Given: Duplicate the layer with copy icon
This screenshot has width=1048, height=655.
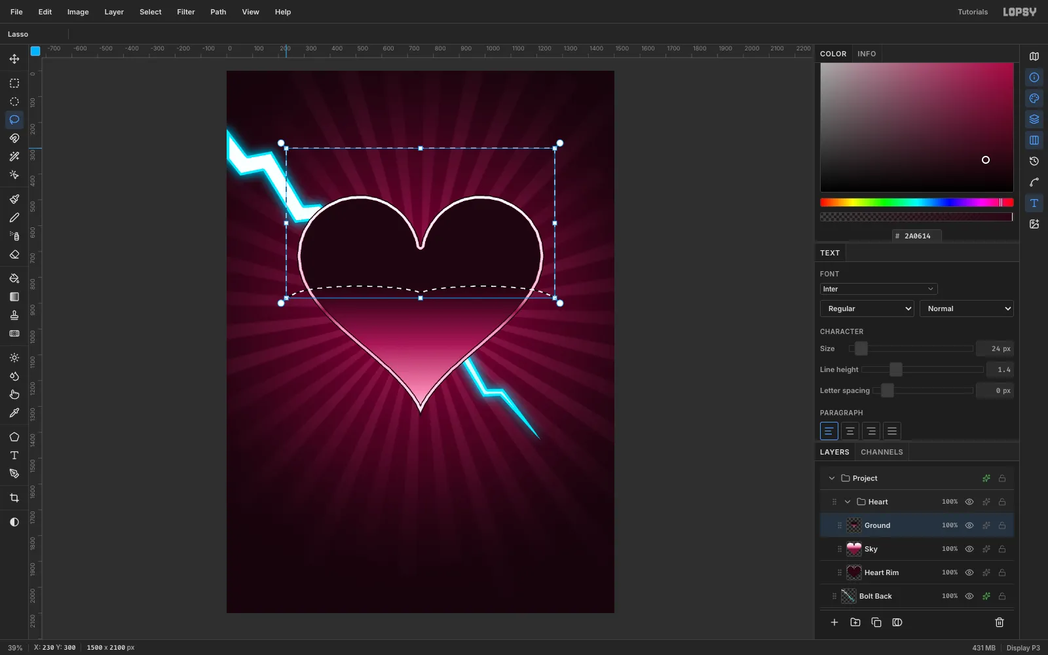Looking at the screenshot, I should (x=876, y=622).
